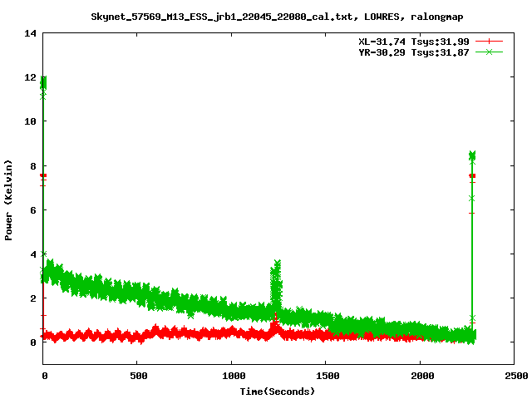Click the Power (Kelvin) y-axis label
Viewport: 532px width, 399px height.
[x=8, y=200]
